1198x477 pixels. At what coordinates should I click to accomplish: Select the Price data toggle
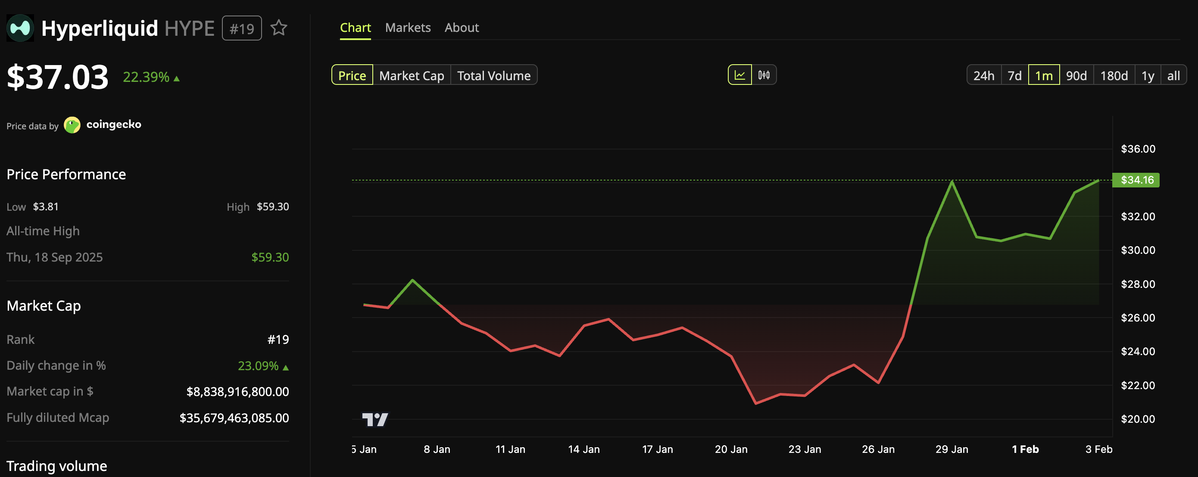tap(352, 75)
